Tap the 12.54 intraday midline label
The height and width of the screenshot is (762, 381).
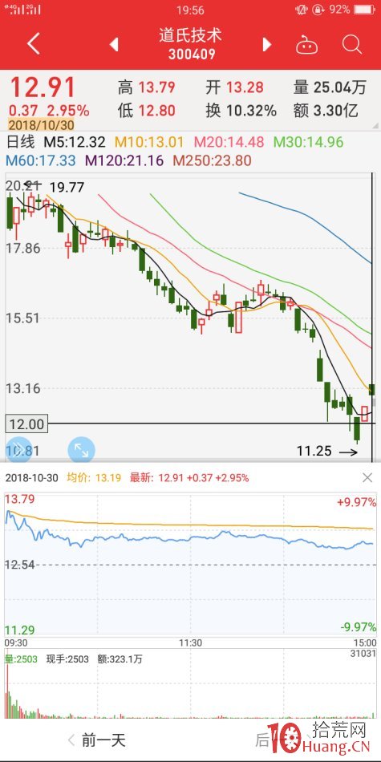(x=20, y=564)
